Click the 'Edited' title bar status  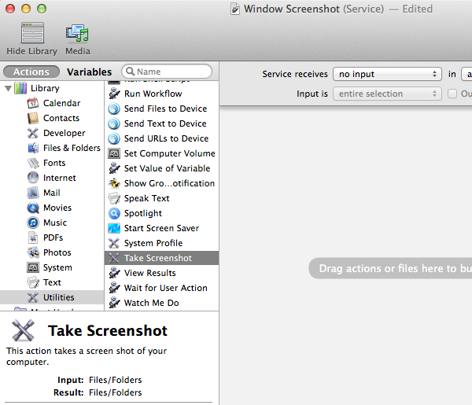pyautogui.click(x=417, y=9)
